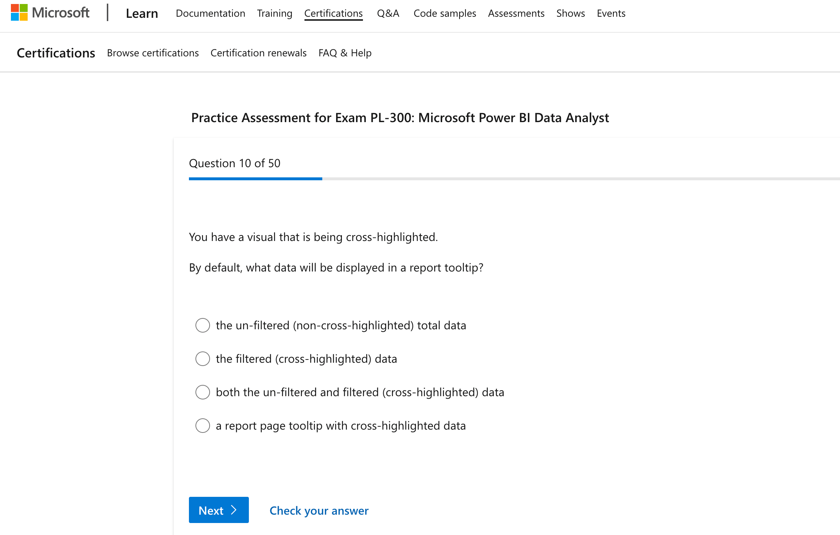
Task: Select 'the filtered (cross-highlighted) data' radio button
Action: (203, 359)
